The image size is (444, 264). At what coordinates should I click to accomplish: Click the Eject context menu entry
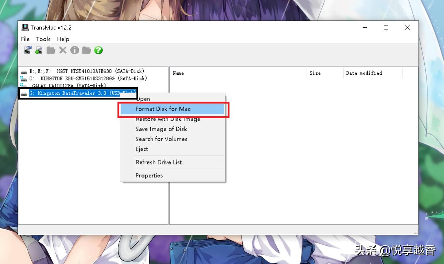tap(142, 149)
